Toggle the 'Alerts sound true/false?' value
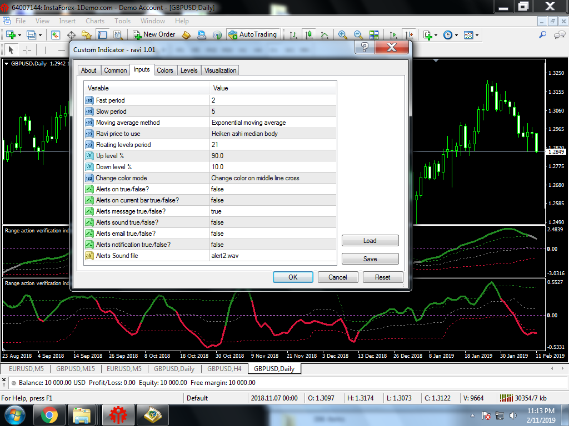 click(x=273, y=222)
